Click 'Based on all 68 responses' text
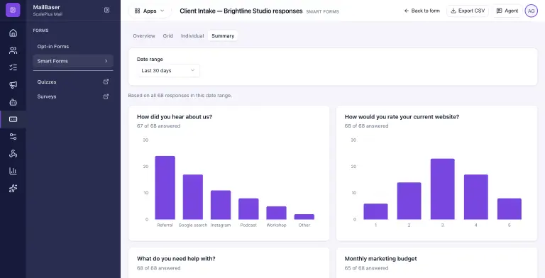Image resolution: width=545 pixels, height=278 pixels. (180, 95)
